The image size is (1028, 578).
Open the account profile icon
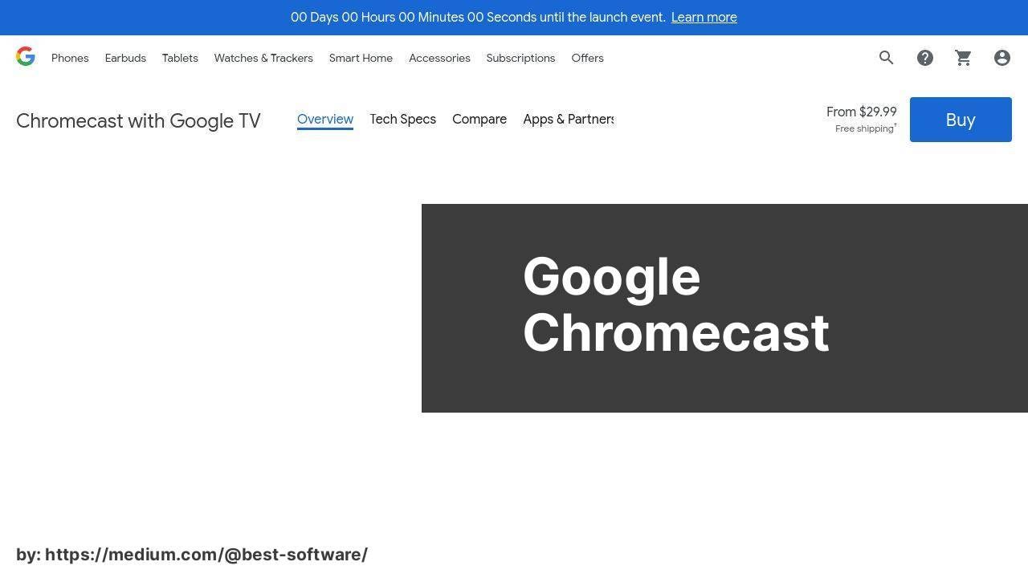[x=1002, y=58]
